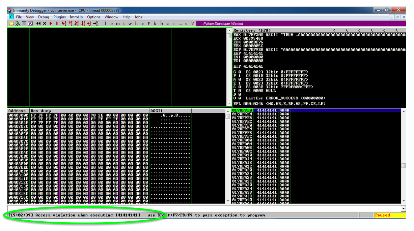Click the Attach to process icon
414x231 pixels.
coord(18,24)
